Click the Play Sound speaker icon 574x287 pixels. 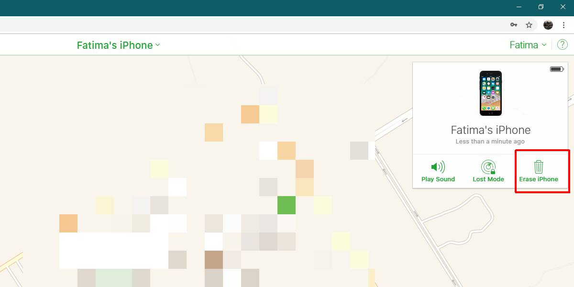438,167
